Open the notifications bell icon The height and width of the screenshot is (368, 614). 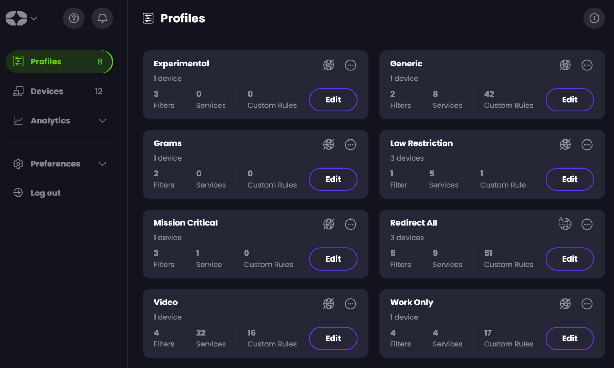click(102, 18)
